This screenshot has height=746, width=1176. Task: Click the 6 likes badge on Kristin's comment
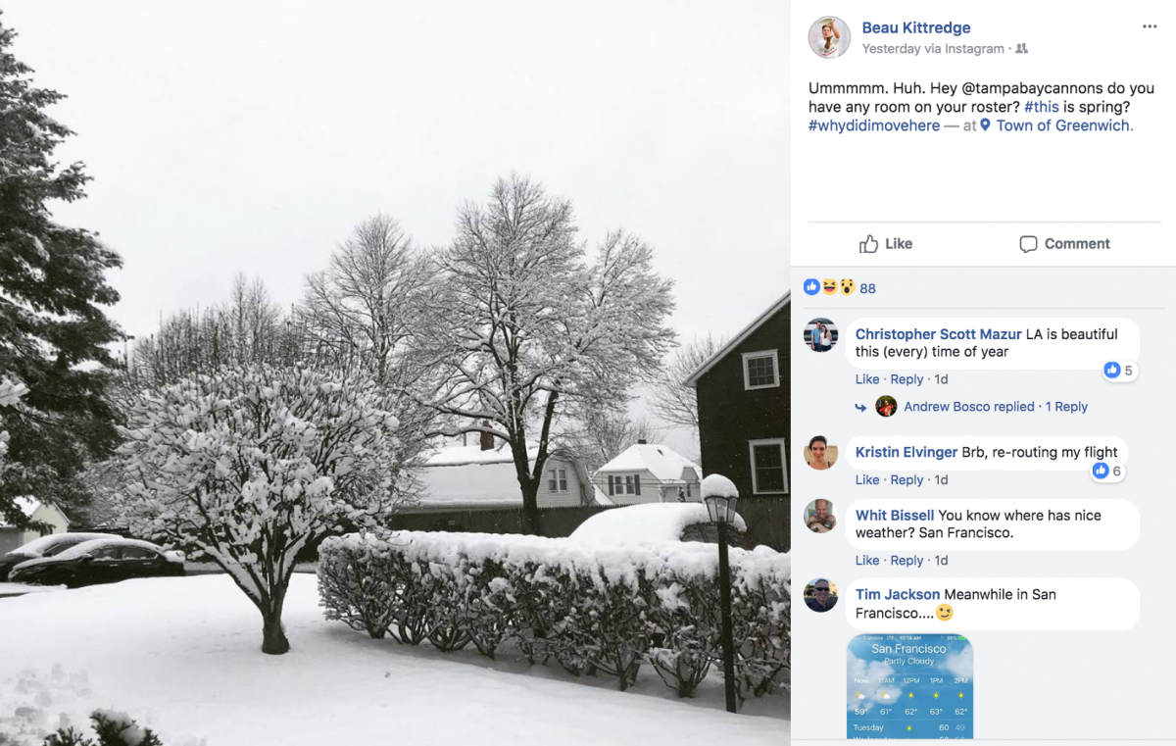click(x=1106, y=472)
